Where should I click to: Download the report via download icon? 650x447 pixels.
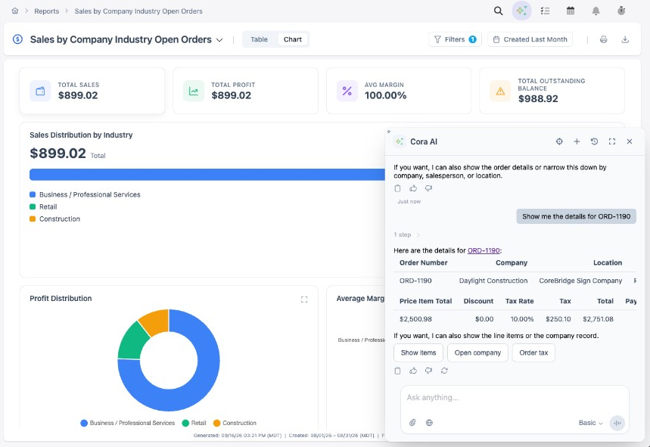(x=625, y=39)
